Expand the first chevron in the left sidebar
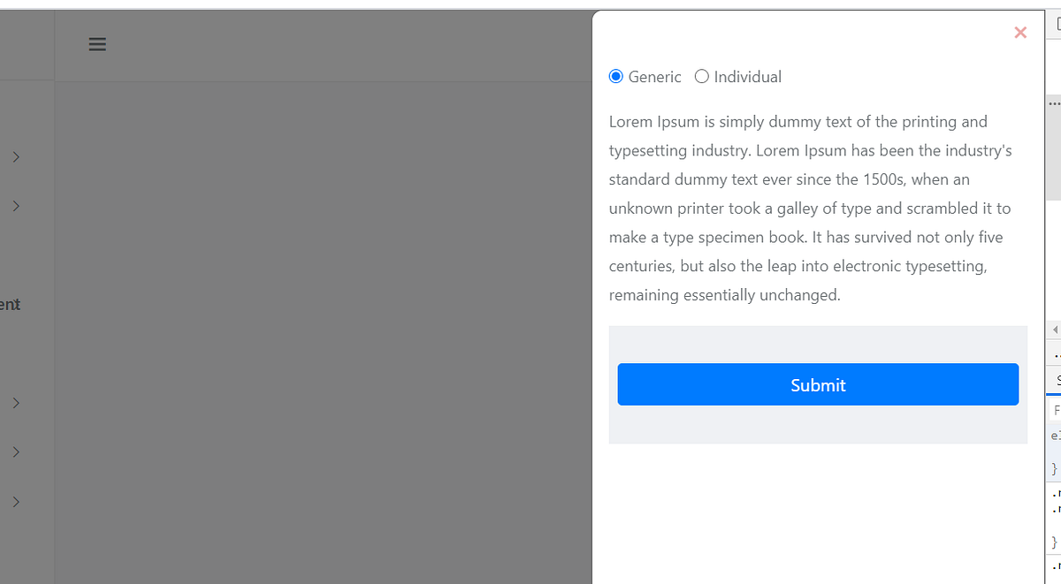Image resolution: width=1061 pixels, height=584 pixels. coord(14,157)
